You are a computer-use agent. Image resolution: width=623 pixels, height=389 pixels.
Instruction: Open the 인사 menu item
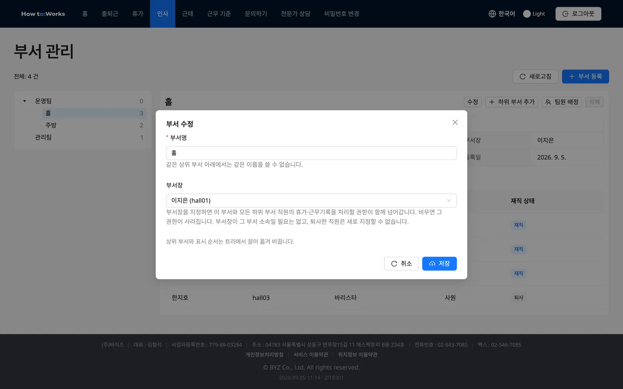(162, 14)
